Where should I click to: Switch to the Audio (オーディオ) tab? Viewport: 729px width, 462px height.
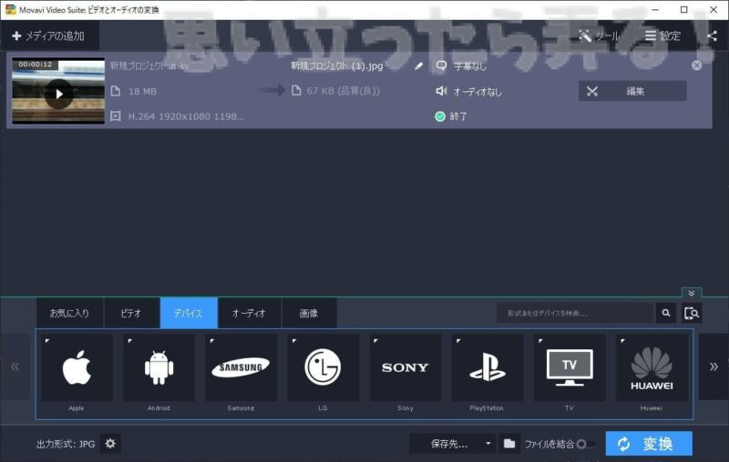pos(249,313)
